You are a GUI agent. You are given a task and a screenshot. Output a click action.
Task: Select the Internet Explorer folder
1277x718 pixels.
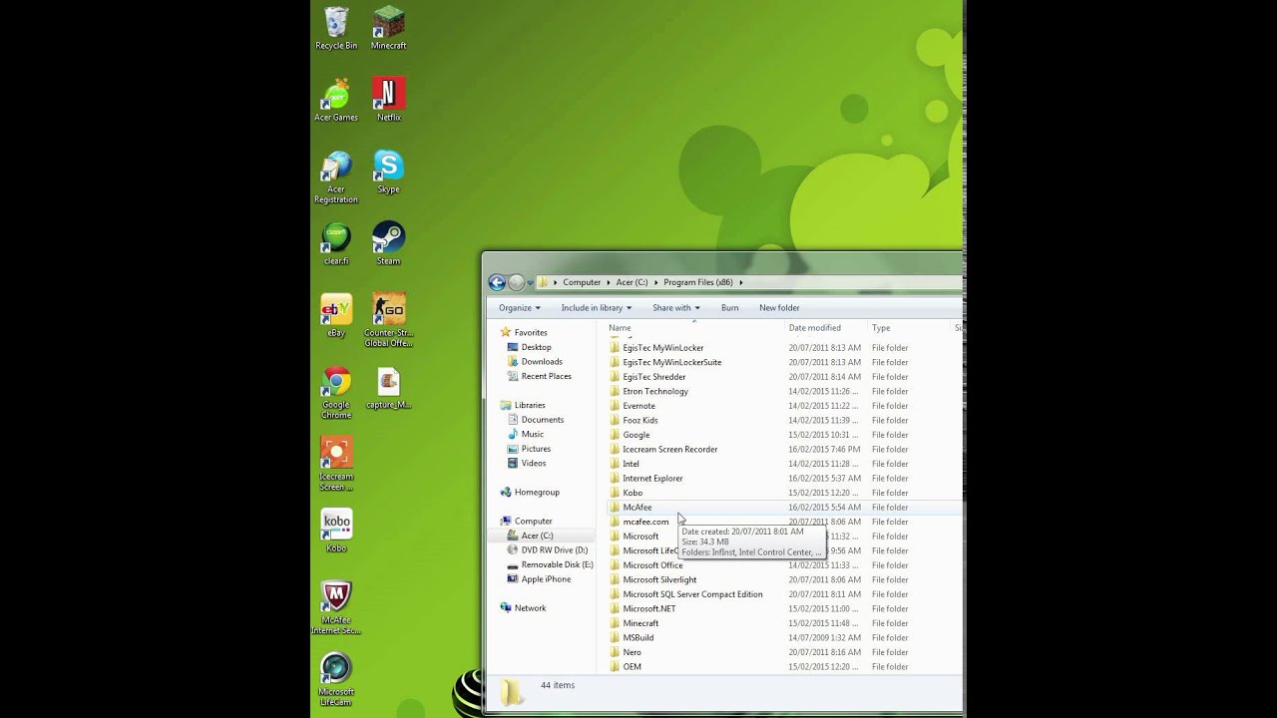tap(652, 479)
